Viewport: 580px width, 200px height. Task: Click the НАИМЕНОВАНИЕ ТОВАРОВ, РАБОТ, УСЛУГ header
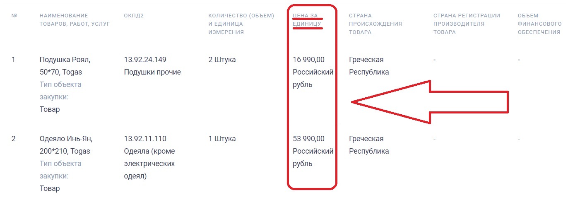pos(75,19)
